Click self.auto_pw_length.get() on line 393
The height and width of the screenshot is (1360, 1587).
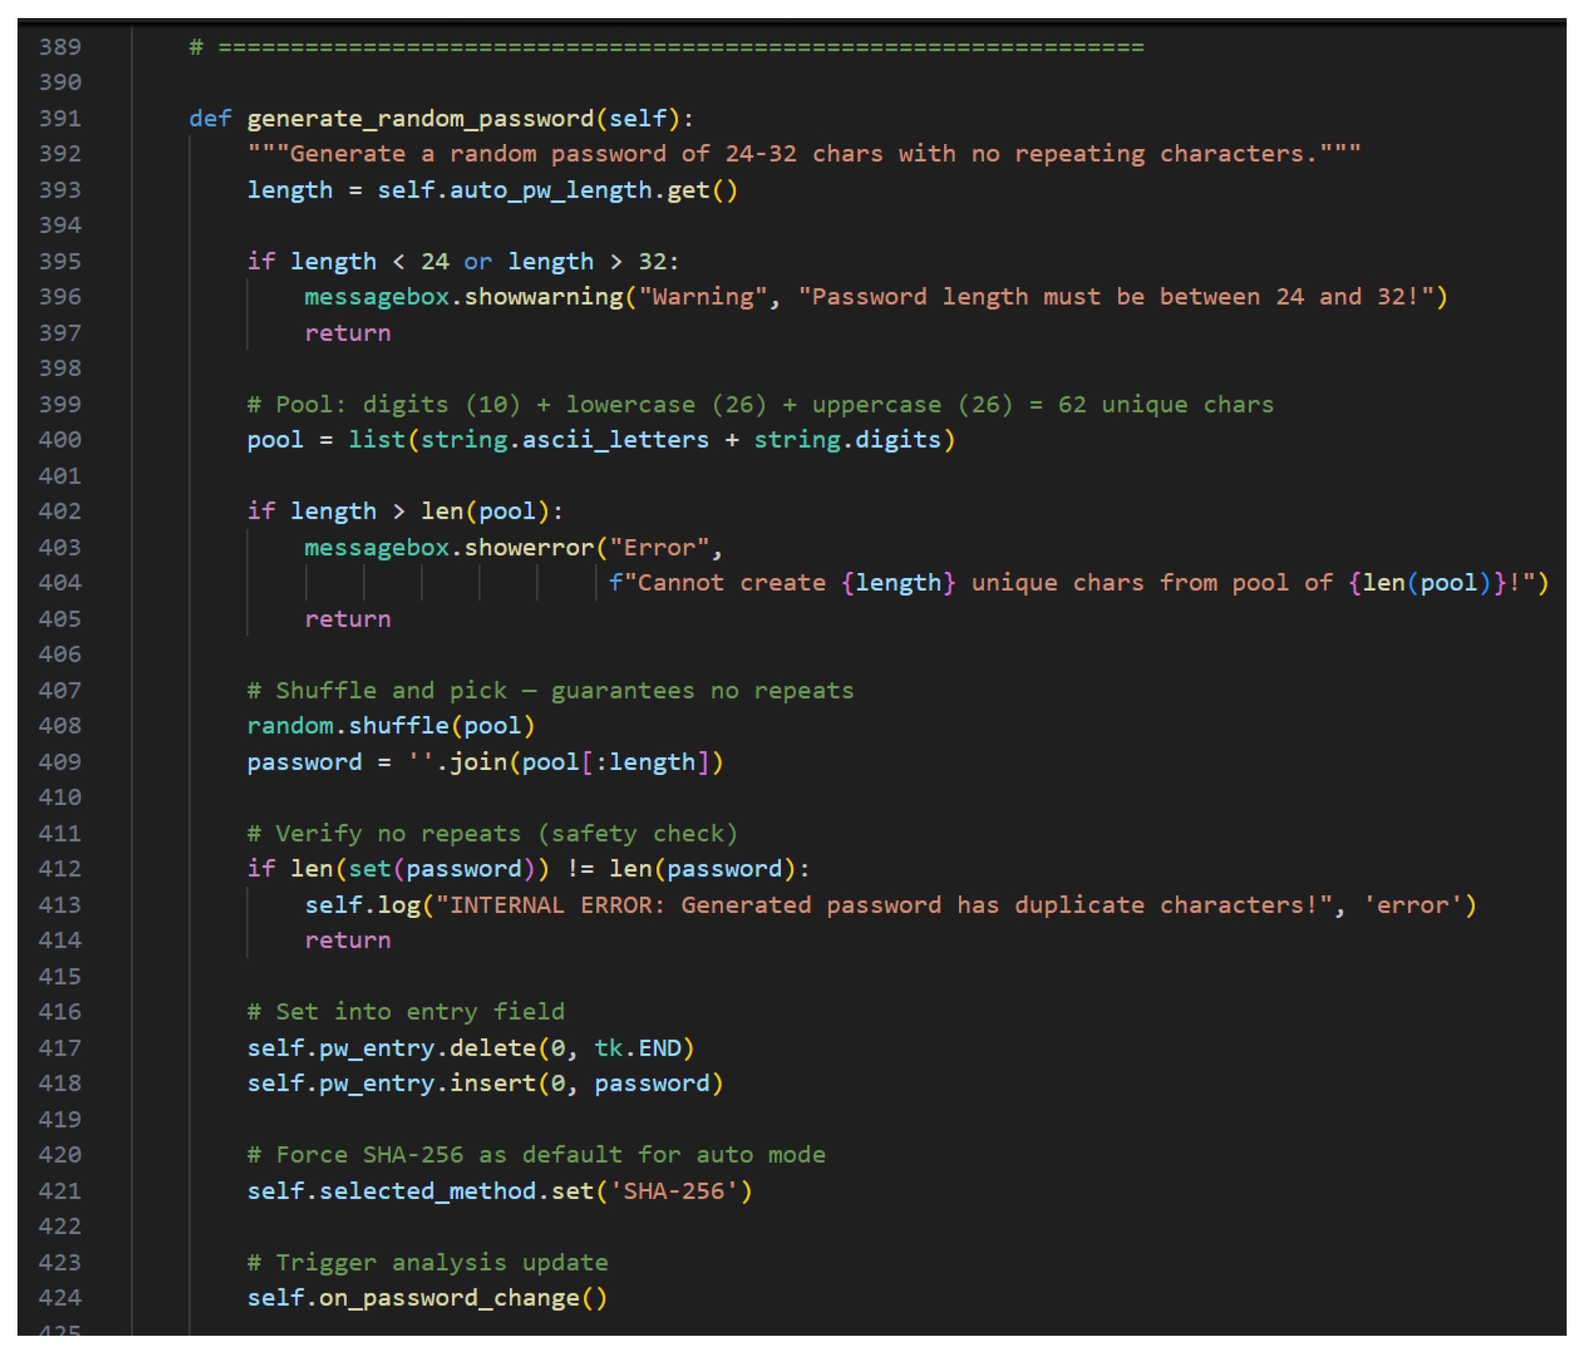(557, 190)
